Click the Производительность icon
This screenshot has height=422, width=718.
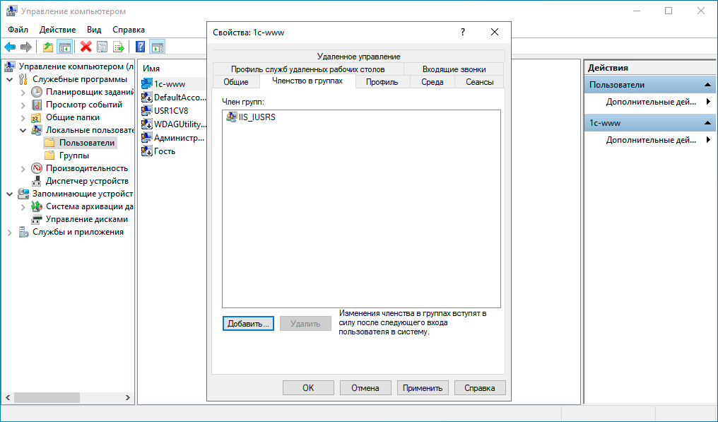point(37,169)
